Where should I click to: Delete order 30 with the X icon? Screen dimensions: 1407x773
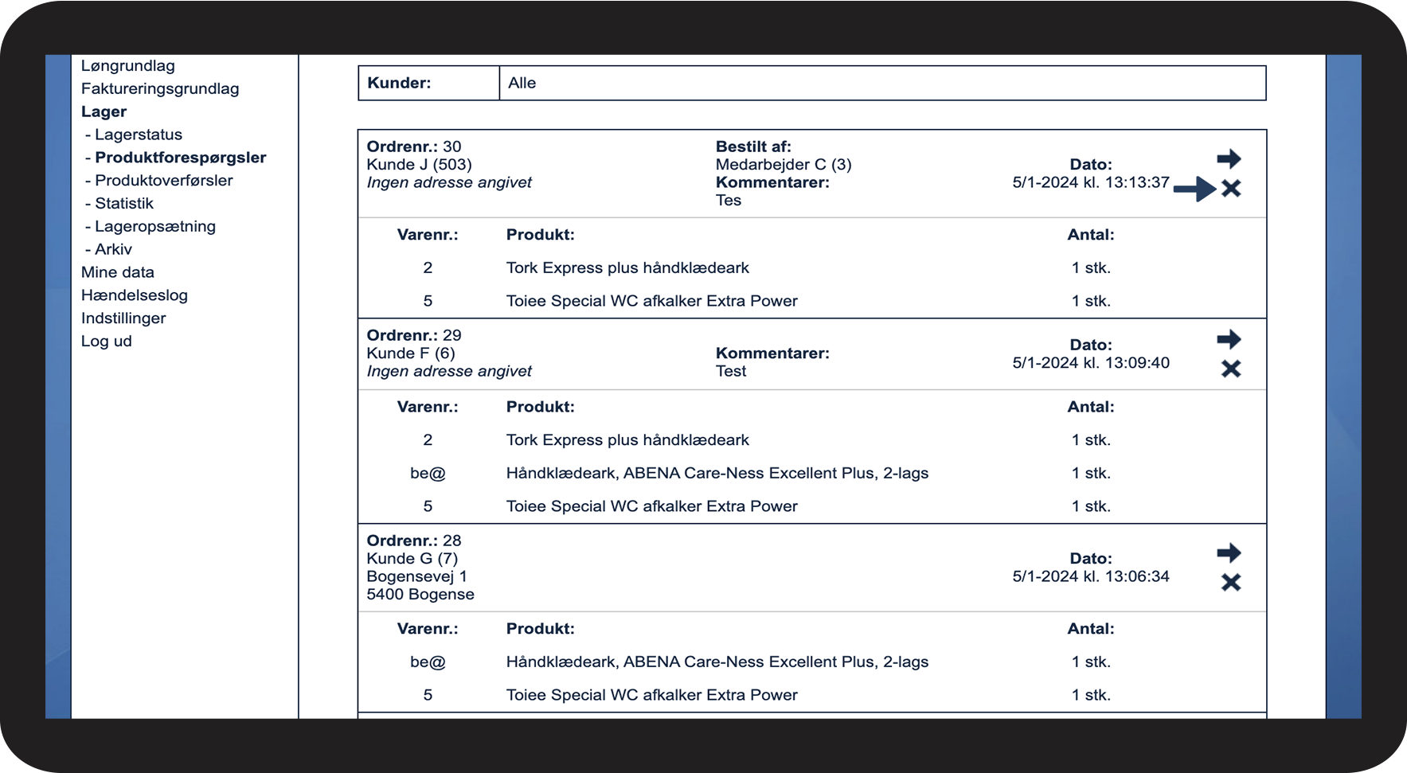(1231, 189)
